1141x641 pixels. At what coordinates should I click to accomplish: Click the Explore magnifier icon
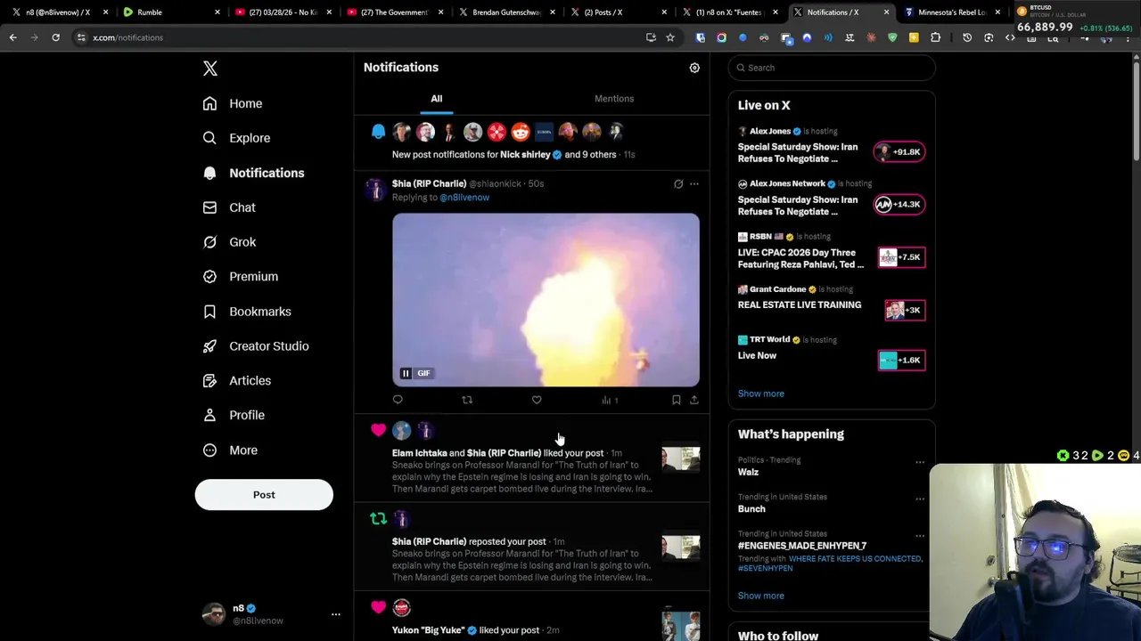[209, 138]
